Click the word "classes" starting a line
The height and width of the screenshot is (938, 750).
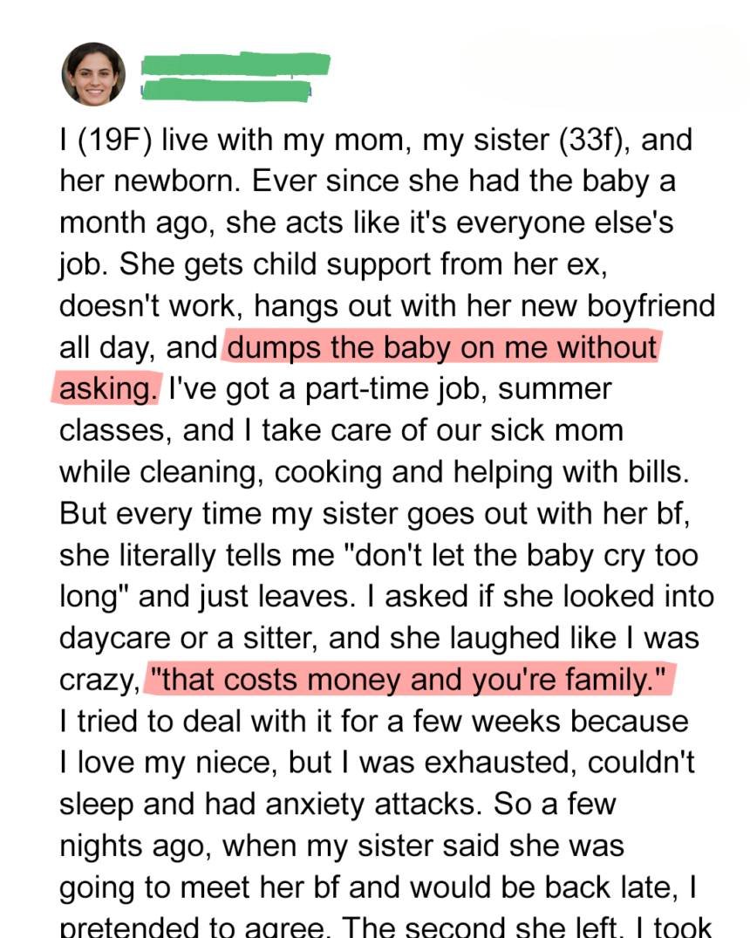click(x=107, y=431)
